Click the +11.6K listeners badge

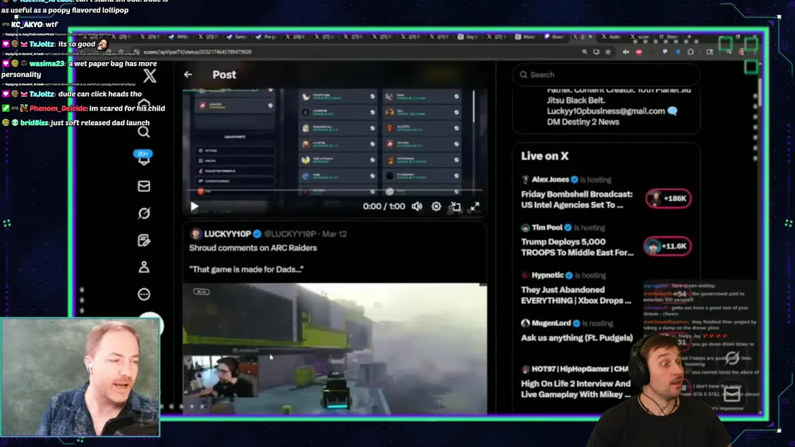click(x=667, y=246)
